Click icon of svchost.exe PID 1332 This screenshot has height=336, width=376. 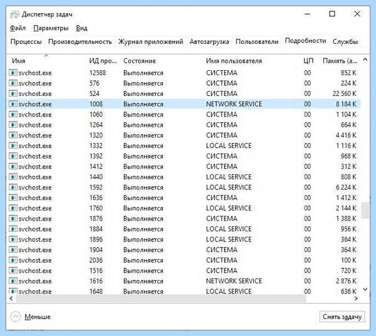13,145
